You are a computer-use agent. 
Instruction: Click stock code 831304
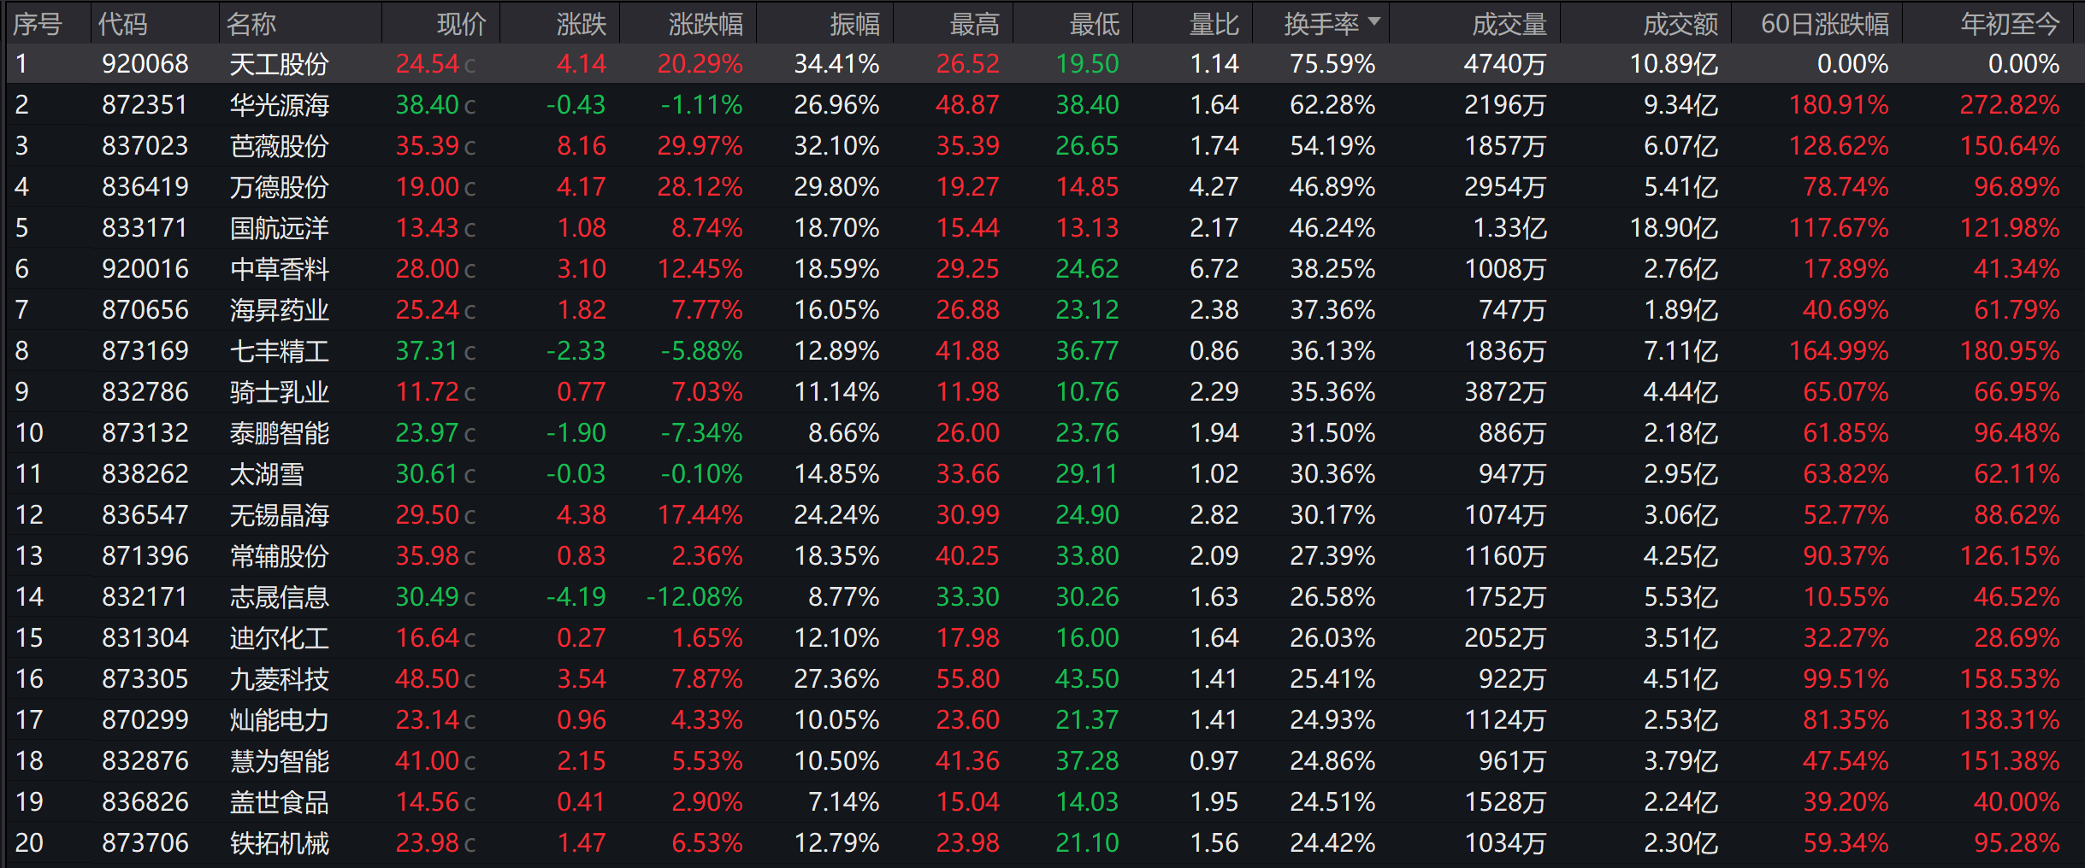tap(145, 638)
